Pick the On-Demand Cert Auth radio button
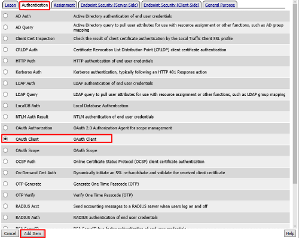Viewport: 299px width, 238px height. 5,172
